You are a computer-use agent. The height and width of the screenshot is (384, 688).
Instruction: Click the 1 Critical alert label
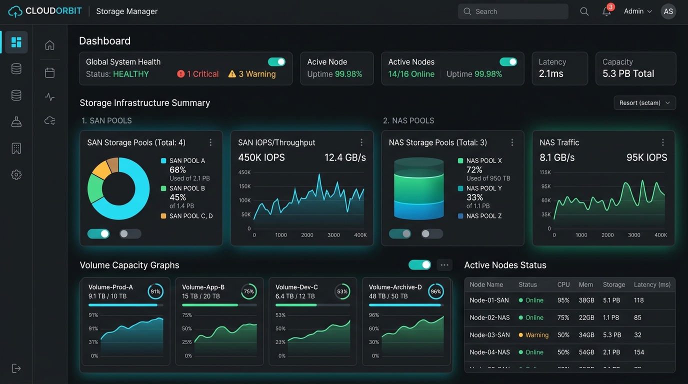pyautogui.click(x=203, y=74)
